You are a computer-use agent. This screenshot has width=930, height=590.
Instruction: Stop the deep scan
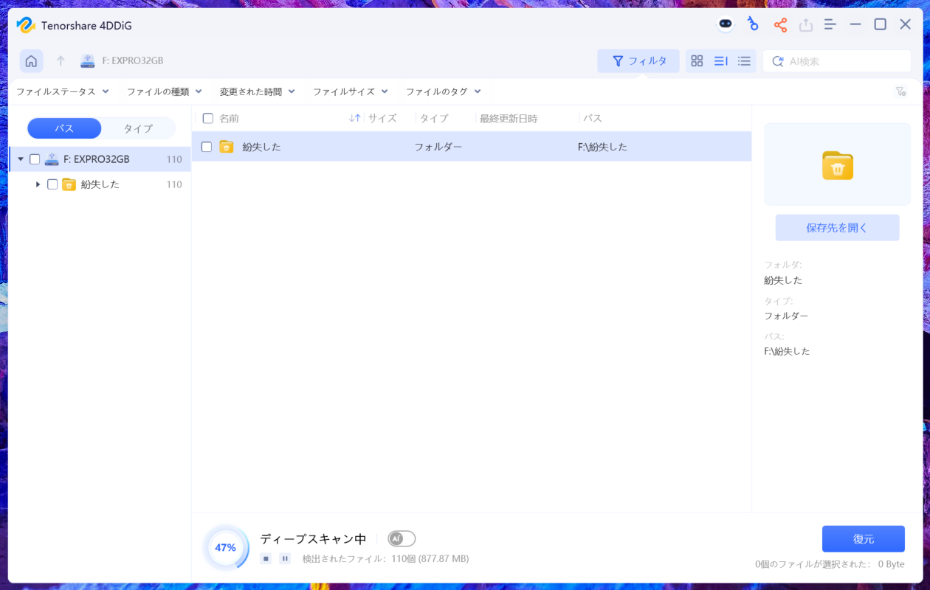coord(266,559)
